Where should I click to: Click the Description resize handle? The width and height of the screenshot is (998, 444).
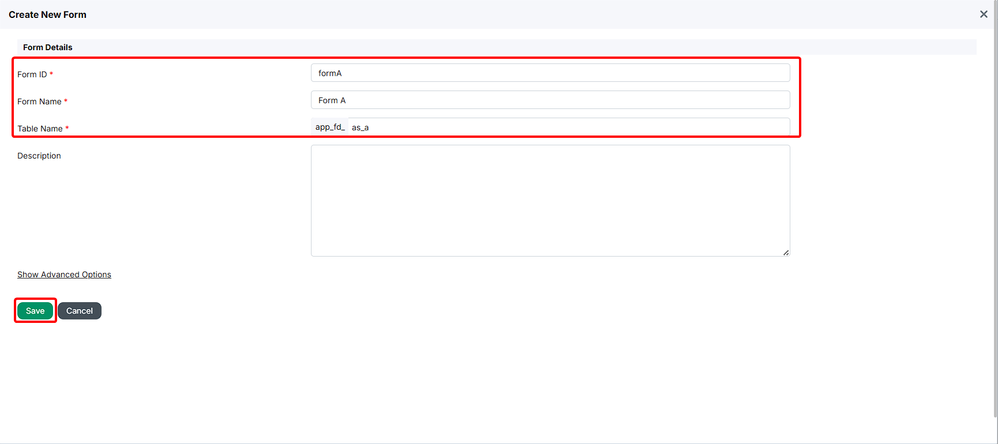(786, 253)
